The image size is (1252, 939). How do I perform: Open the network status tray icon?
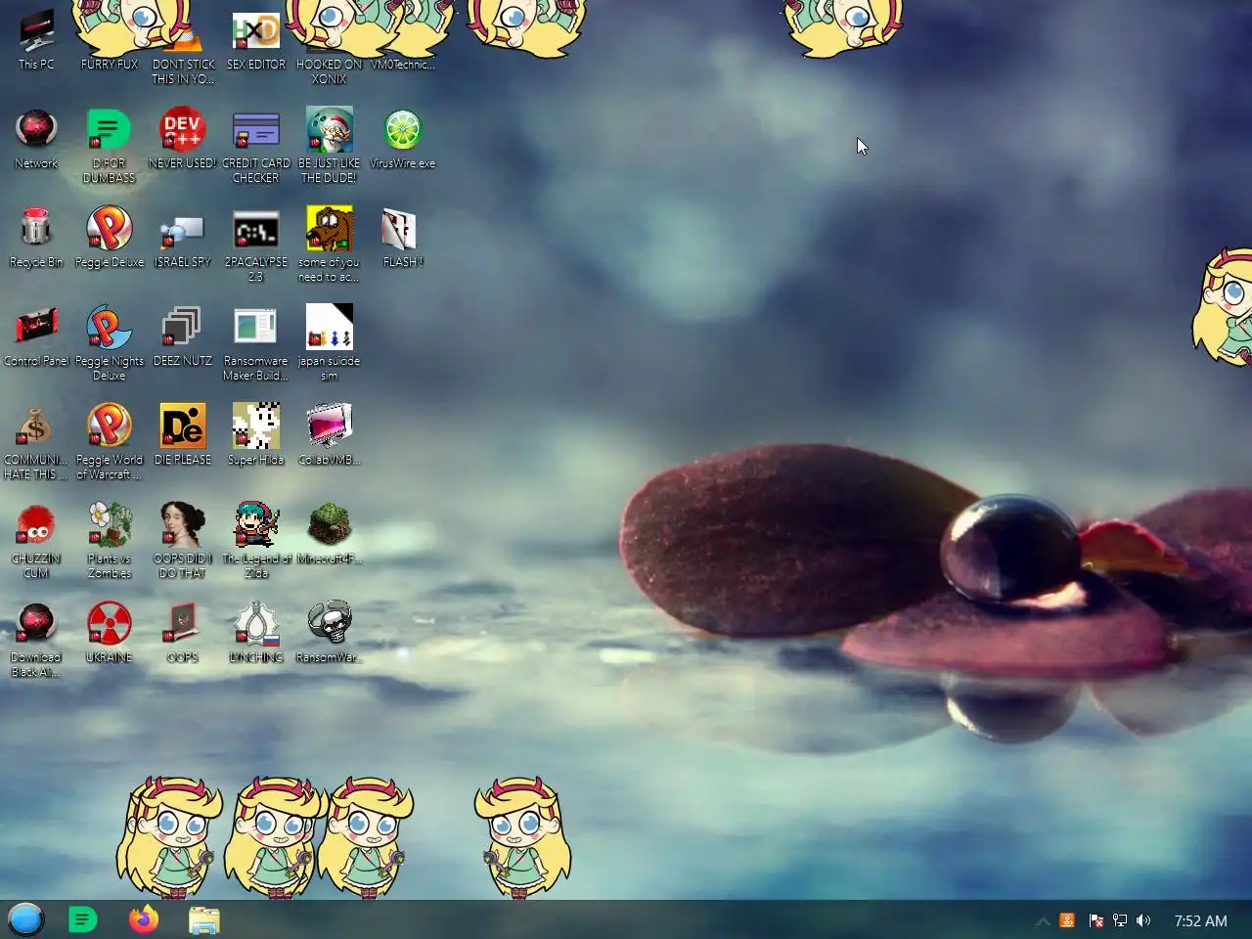[x=1120, y=920]
